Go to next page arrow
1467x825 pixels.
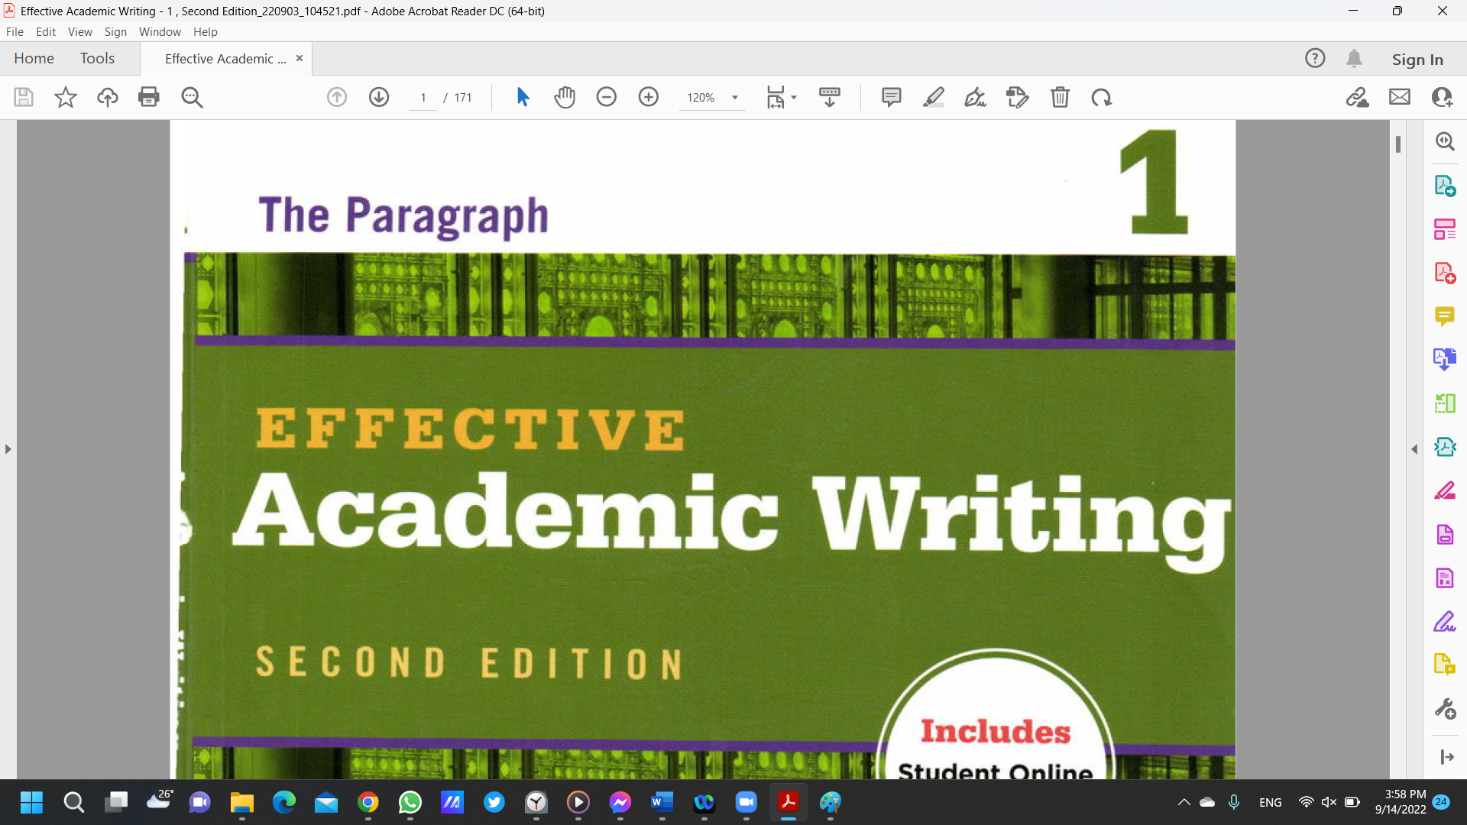pos(379,97)
